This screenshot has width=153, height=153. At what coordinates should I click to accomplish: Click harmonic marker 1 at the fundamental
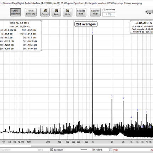(x=93, y=33)
